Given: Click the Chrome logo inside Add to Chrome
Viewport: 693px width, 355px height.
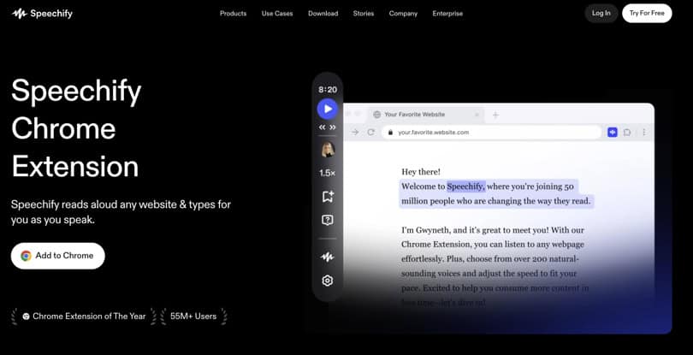Looking at the screenshot, I should click(26, 256).
